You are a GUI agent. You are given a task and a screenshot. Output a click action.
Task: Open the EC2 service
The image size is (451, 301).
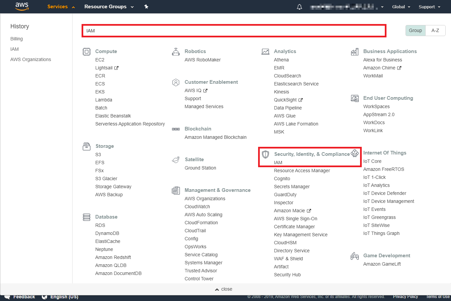point(100,60)
